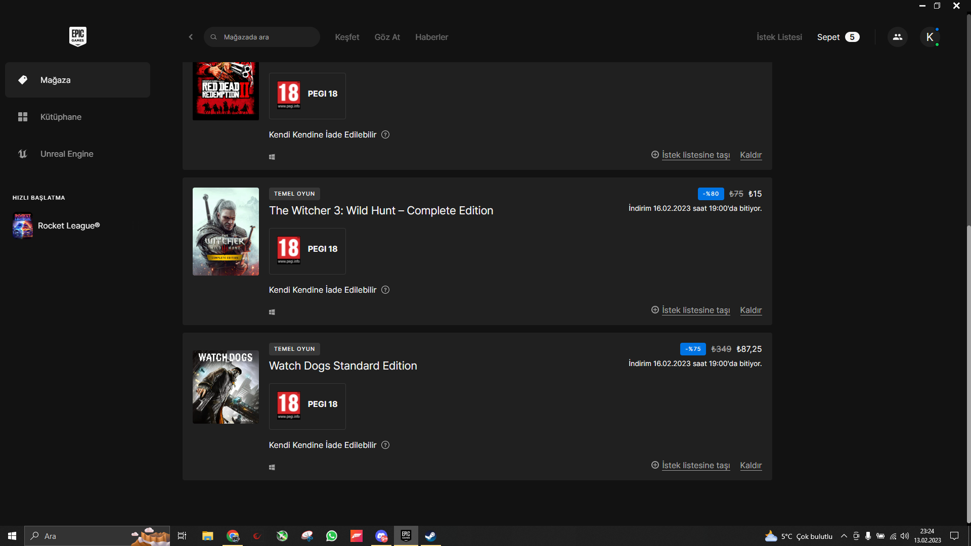This screenshot has height=546, width=971.
Task: Launch Rocket League from quick launch icon
Action: [23, 225]
